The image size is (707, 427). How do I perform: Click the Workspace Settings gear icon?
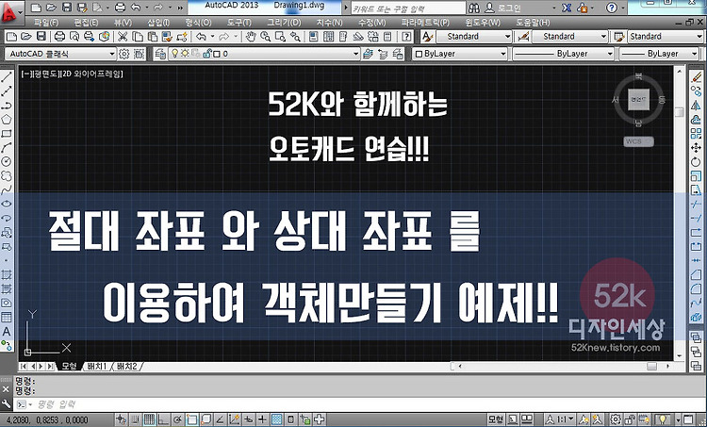point(124,54)
